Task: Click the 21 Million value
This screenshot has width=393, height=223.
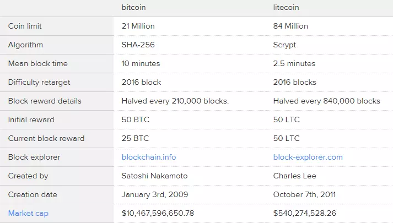Action: [x=138, y=26]
